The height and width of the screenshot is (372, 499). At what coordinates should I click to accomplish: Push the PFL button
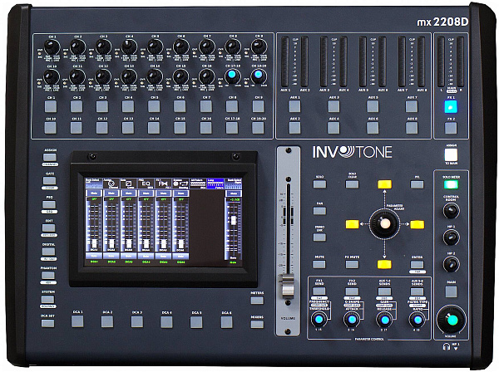pyautogui.click(x=417, y=184)
